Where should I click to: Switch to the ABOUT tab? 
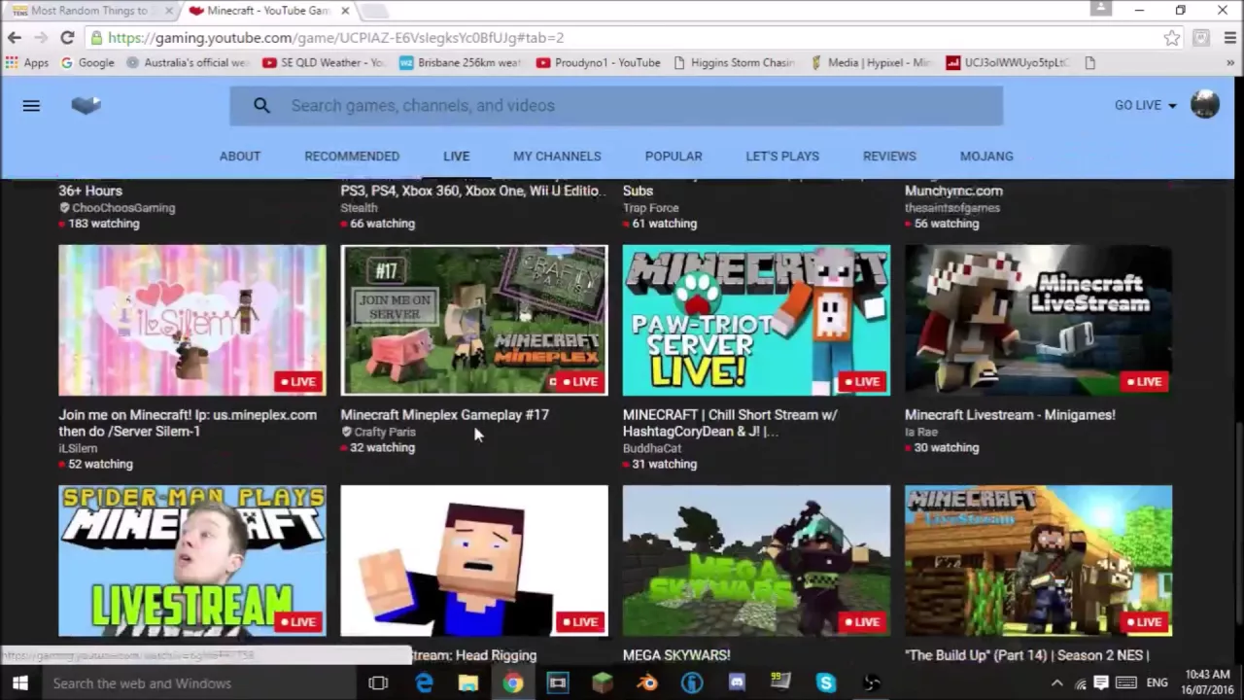click(x=240, y=156)
